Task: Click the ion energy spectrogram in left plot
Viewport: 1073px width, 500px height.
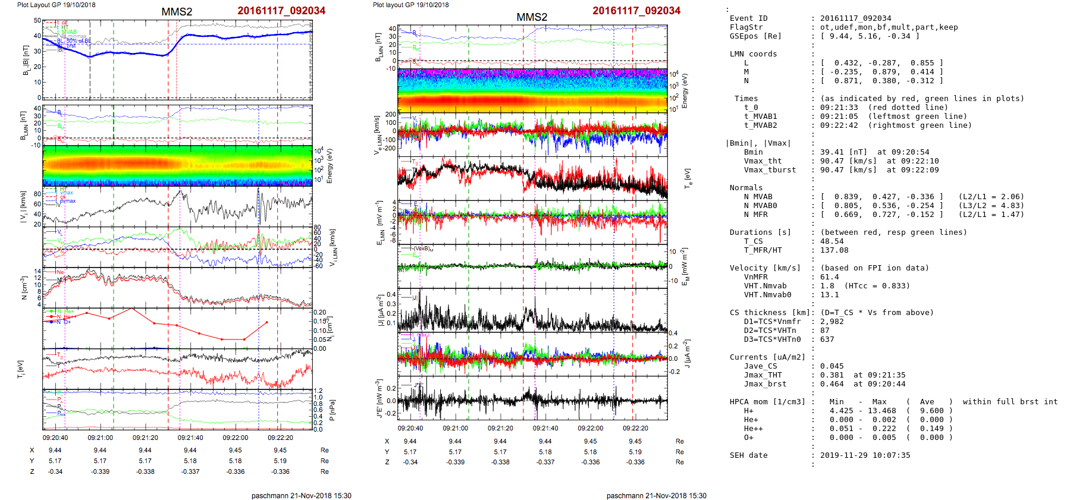Action: [177, 165]
